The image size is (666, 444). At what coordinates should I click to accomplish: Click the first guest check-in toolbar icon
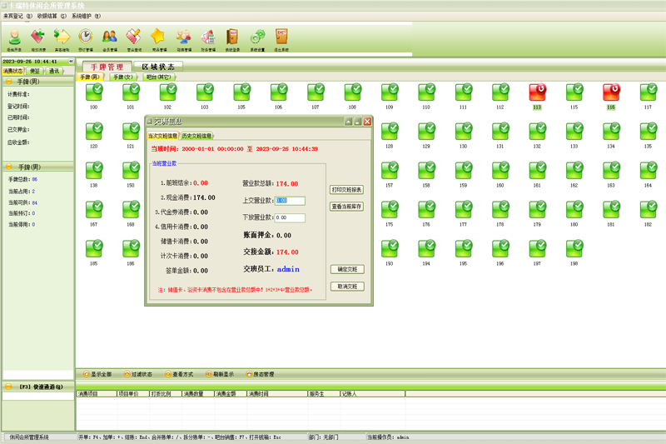(14, 38)
